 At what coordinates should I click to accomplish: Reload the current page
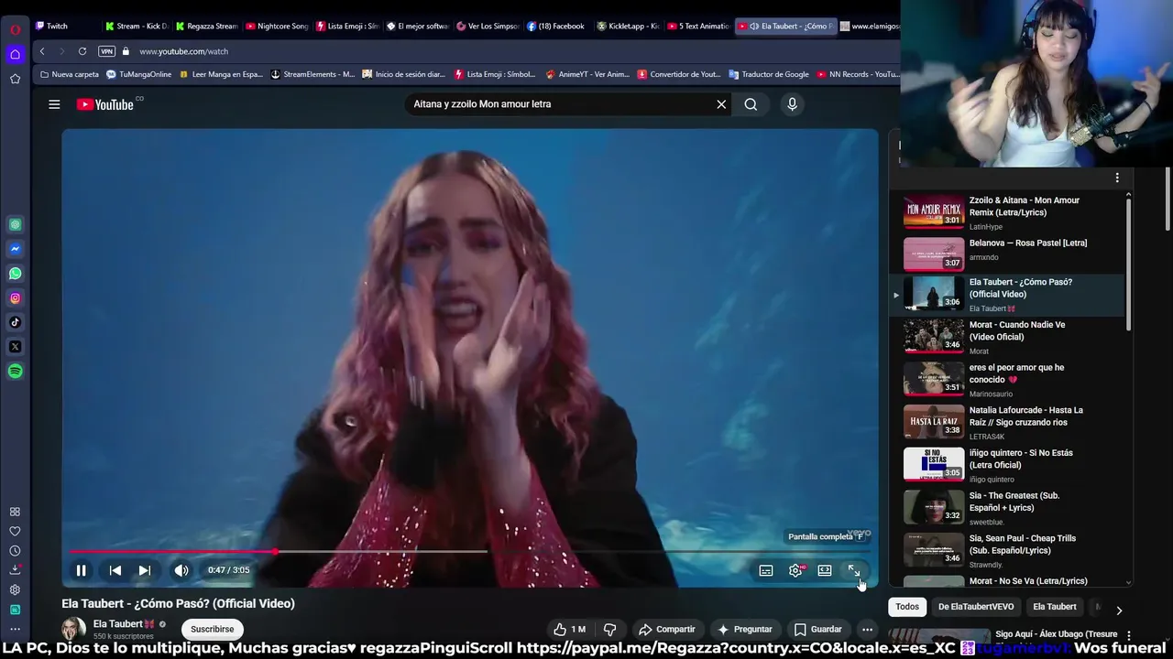[82, 51]
